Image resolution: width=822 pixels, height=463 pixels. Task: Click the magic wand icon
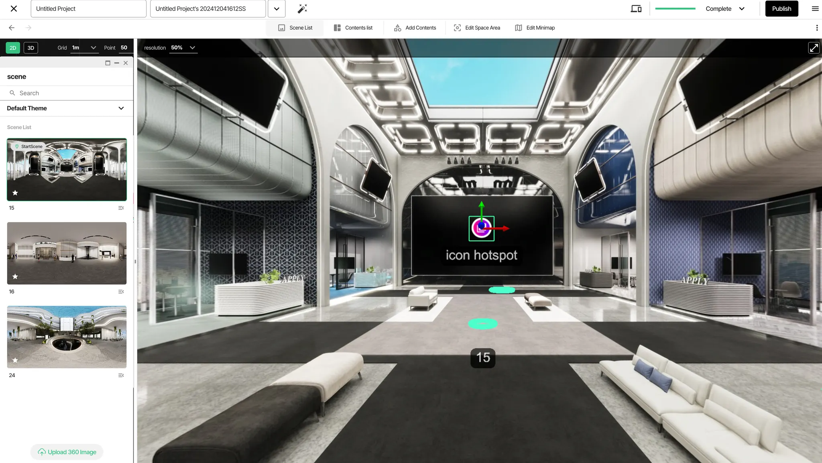point(302,8)
